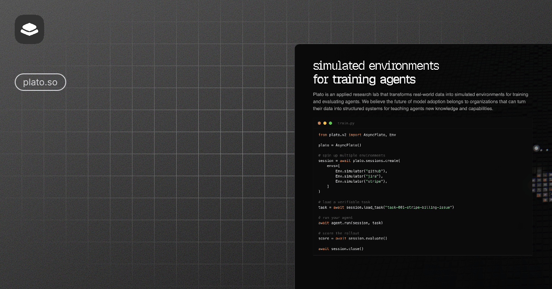Click the paragraph starting "Plato is an applied research lab"
Screen dimensions: 552x289
point(421,101)
